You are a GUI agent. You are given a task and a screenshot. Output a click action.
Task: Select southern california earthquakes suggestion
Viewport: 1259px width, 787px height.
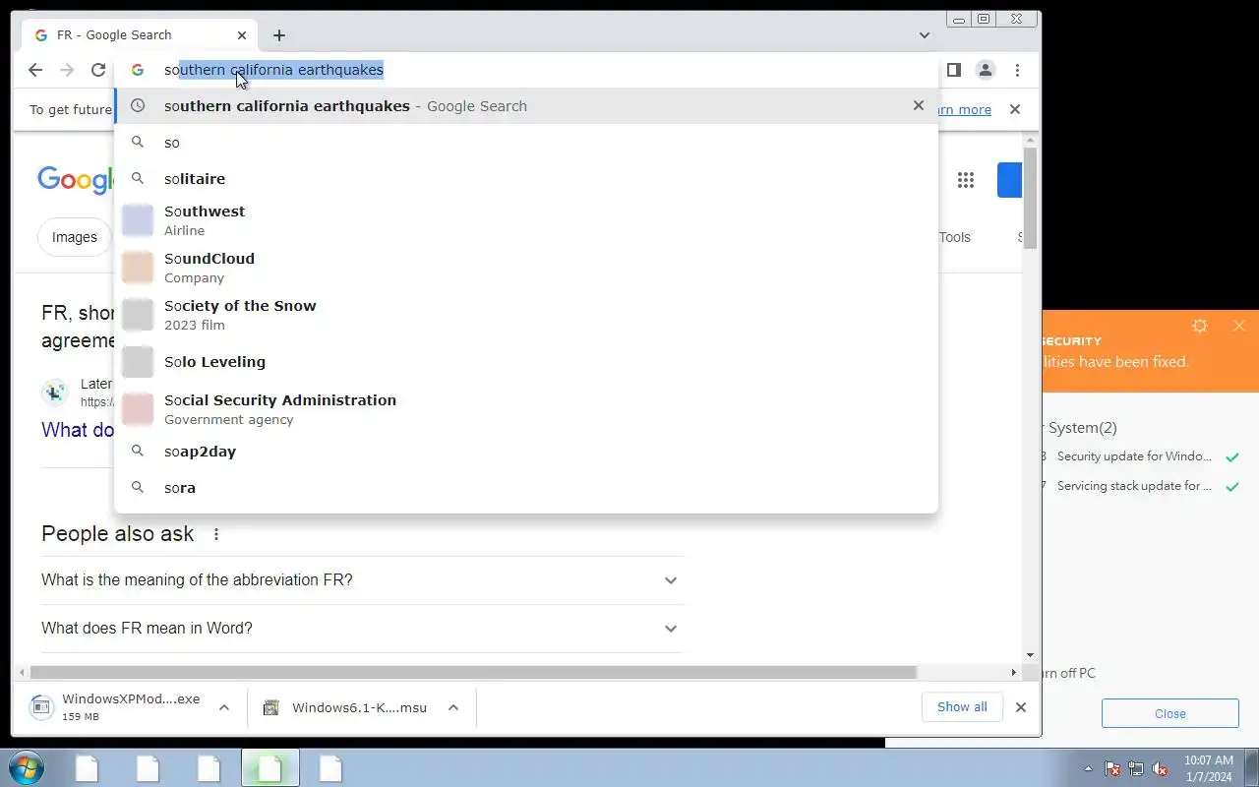tap(526, 106)
